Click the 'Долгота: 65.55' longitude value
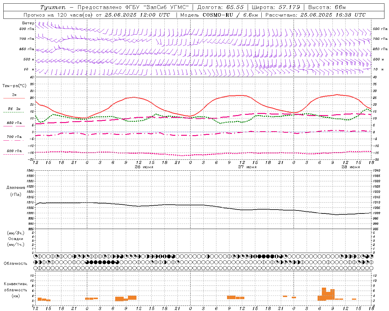 pyautogui.click(x=220, y=7)
